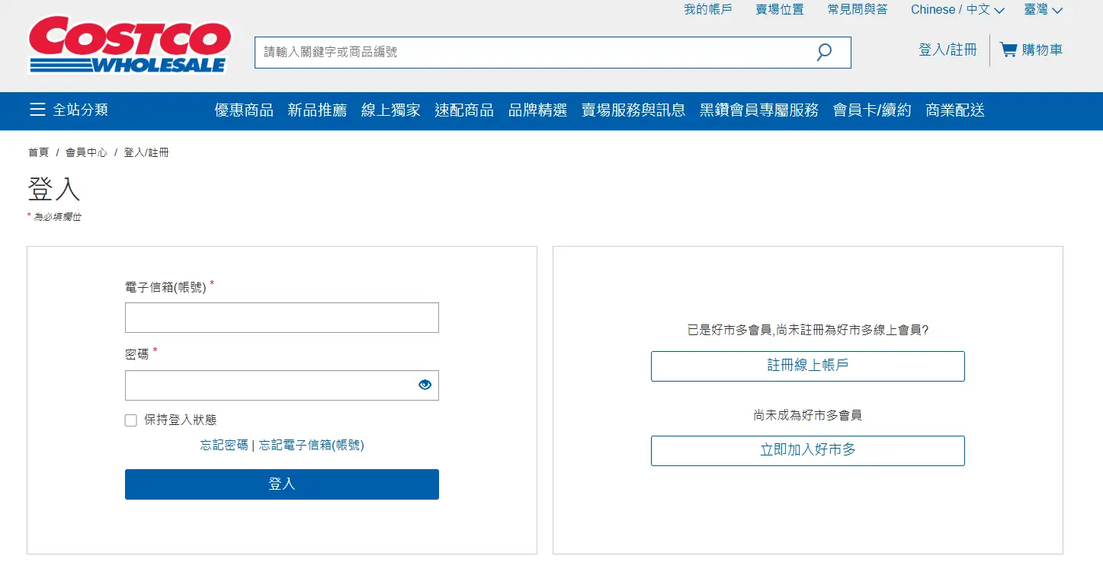
Task: Select 速配商品 menu item
Action: point(464,110)
